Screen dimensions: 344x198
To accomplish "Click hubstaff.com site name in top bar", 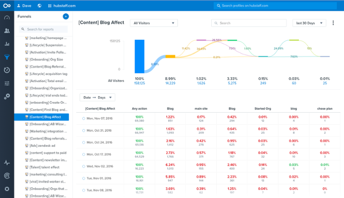I will [x=64, y=6].
